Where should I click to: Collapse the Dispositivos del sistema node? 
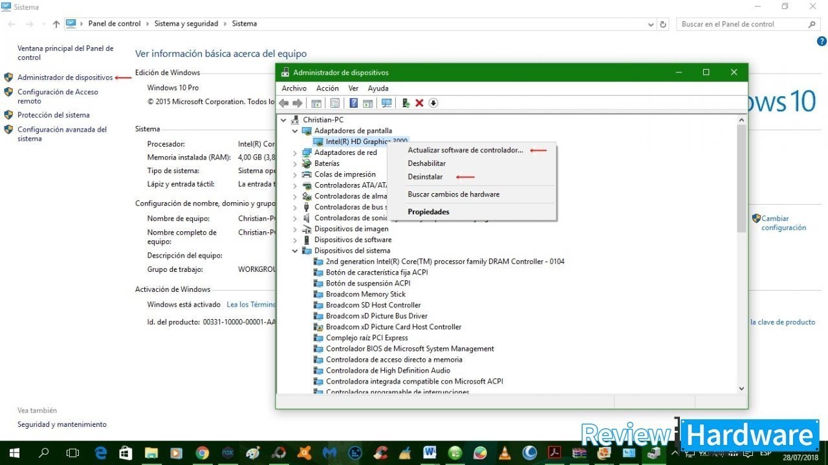[295, 251]
